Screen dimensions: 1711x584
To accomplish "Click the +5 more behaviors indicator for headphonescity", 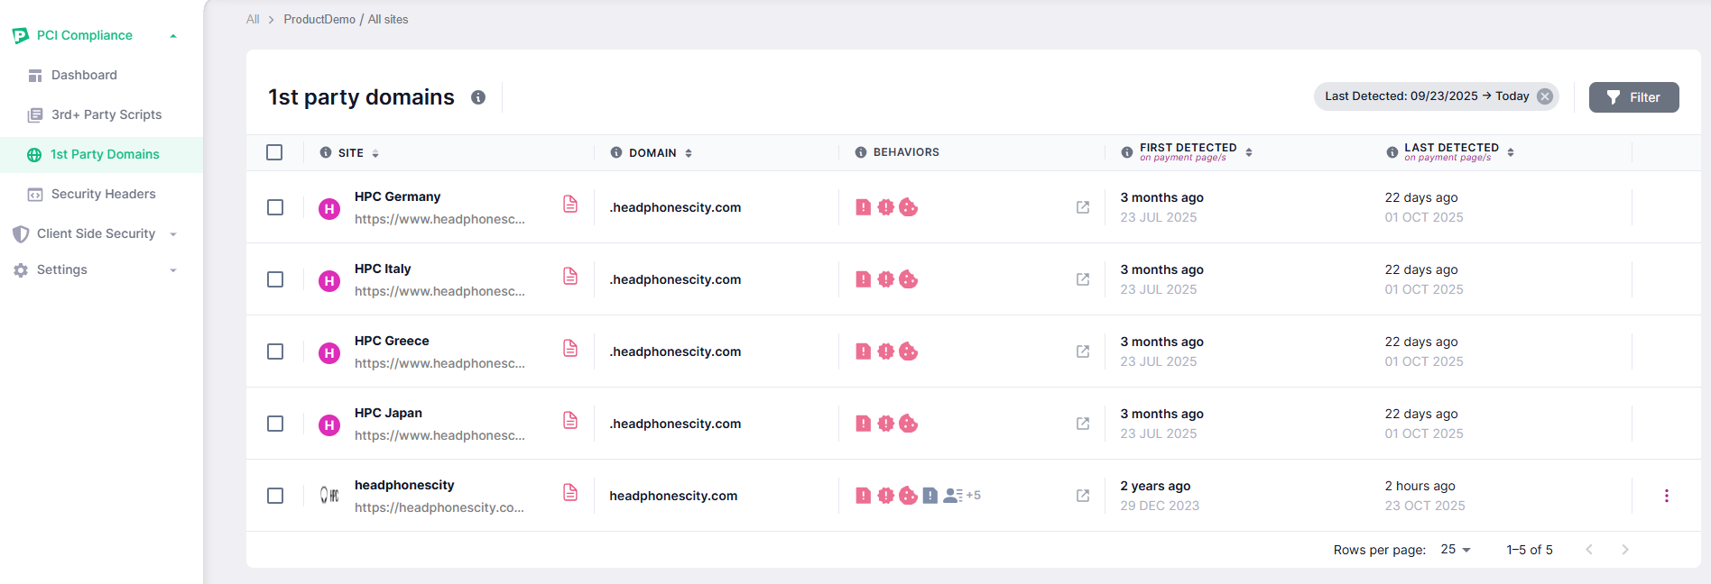I will tap(973, 496).
